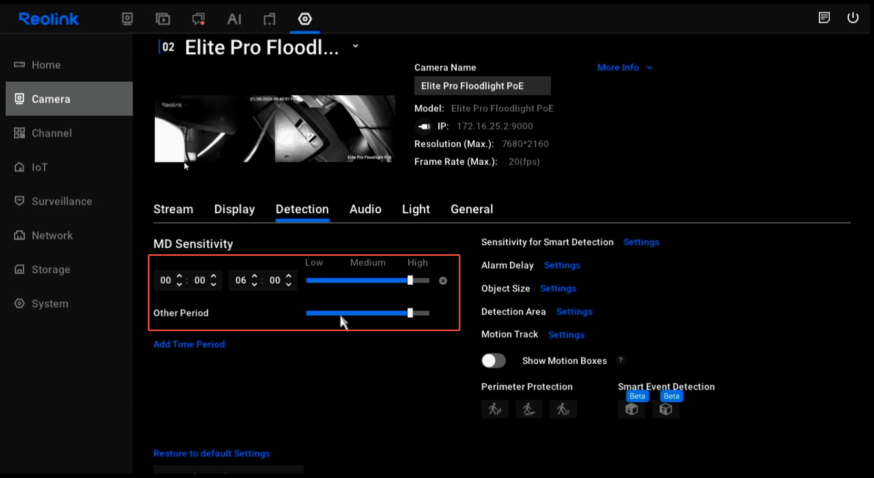Switch to the Display tab
Screen dimensions: 874x478
point(234,209)
